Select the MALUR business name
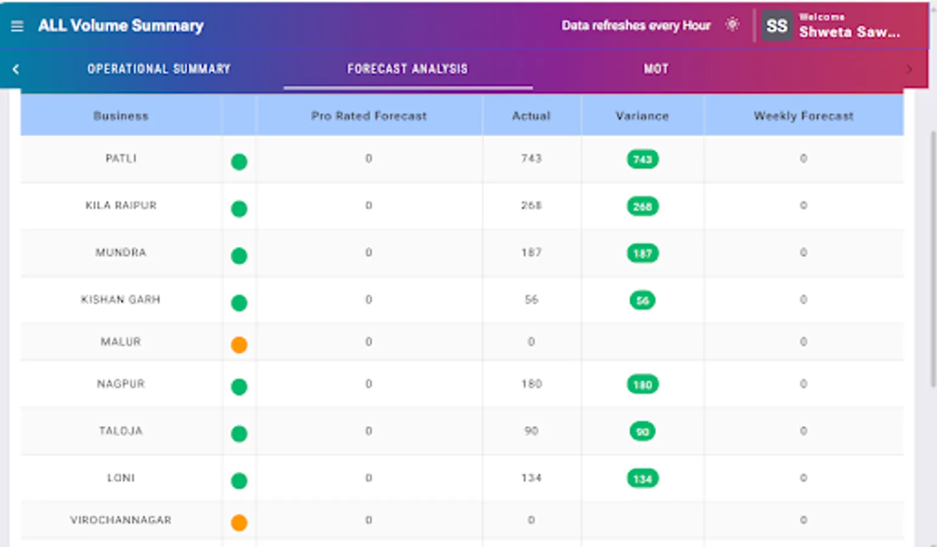The image size is (937, 547). pos(121,342)
